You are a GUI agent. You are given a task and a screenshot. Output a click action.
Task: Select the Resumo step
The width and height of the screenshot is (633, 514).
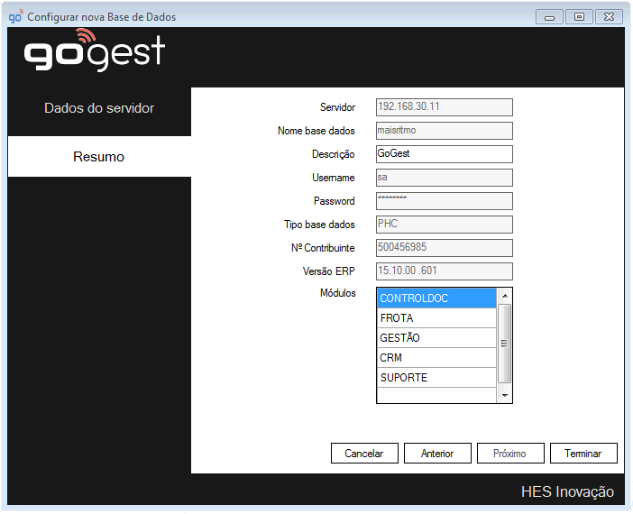click(99, 157)
